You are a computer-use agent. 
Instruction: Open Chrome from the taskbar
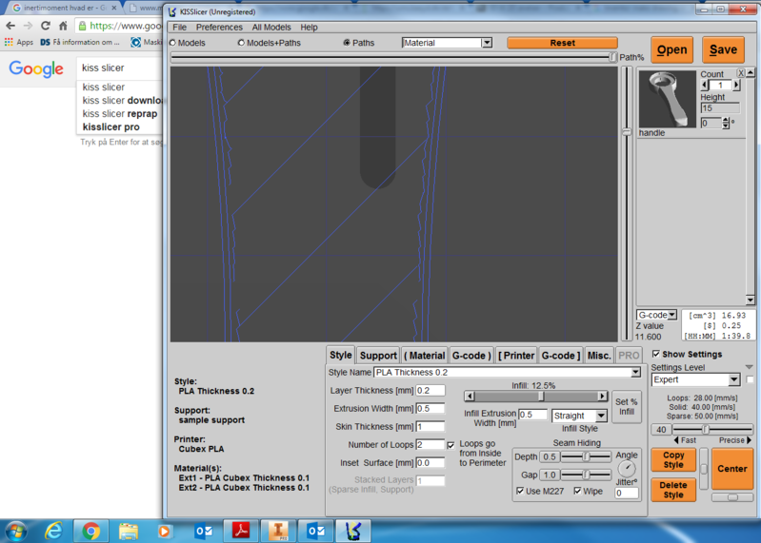90,532
